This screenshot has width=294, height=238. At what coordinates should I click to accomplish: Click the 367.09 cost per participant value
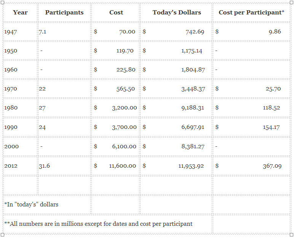(x=272, y=166)
